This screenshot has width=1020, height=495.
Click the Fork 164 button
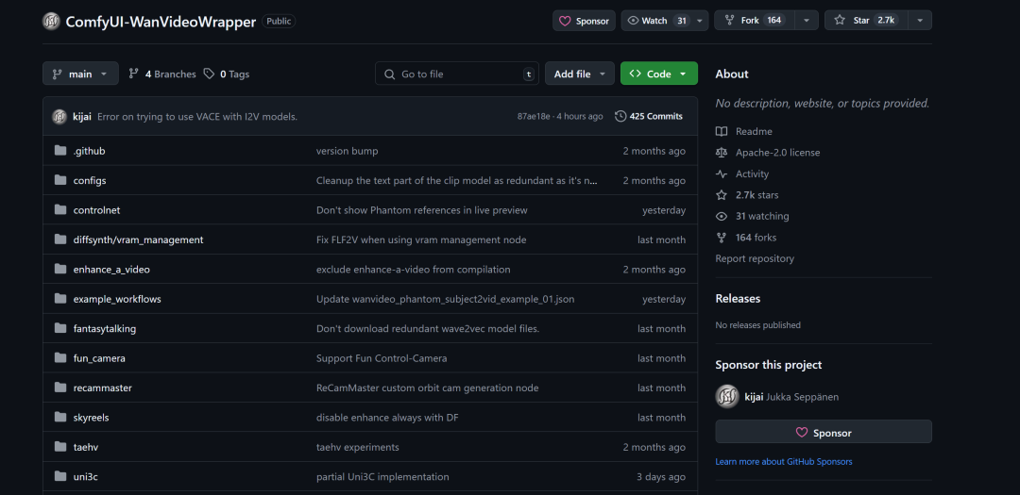click(755, 21)
